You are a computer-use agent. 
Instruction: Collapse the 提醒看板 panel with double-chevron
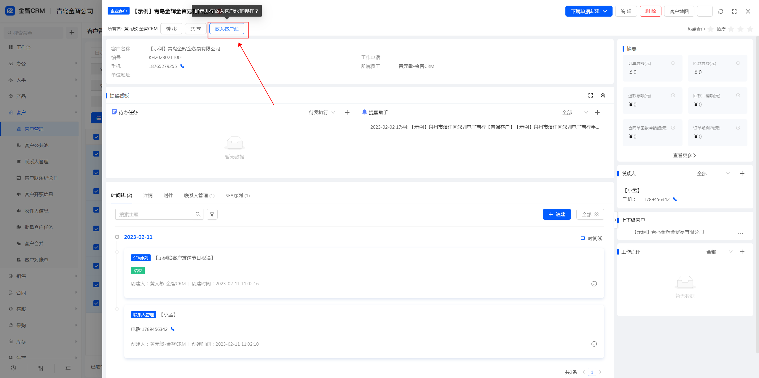pyautogui.click(x=603, y=95)
